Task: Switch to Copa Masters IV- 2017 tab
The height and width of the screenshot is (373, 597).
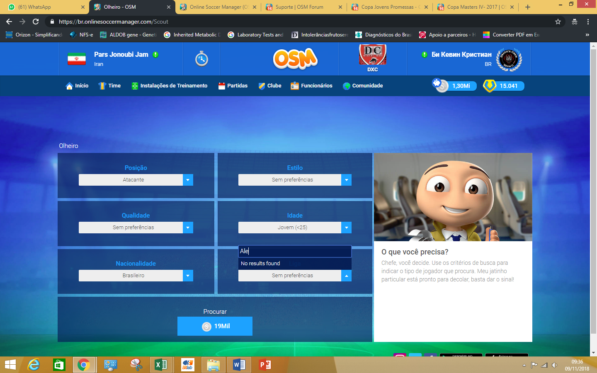Action: (x=476, y=7)
